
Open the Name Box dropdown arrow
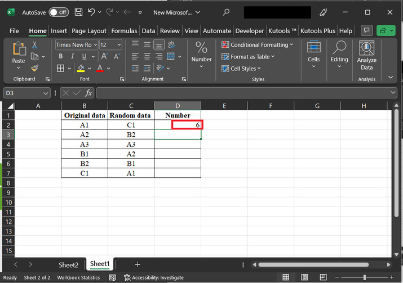(x=46, y=93)
